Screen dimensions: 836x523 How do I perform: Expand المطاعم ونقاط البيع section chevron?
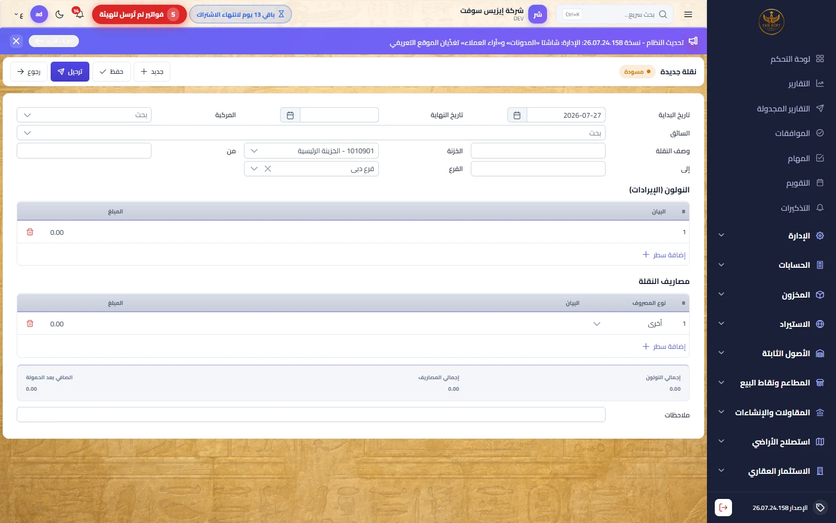click(x=721, y=383)
